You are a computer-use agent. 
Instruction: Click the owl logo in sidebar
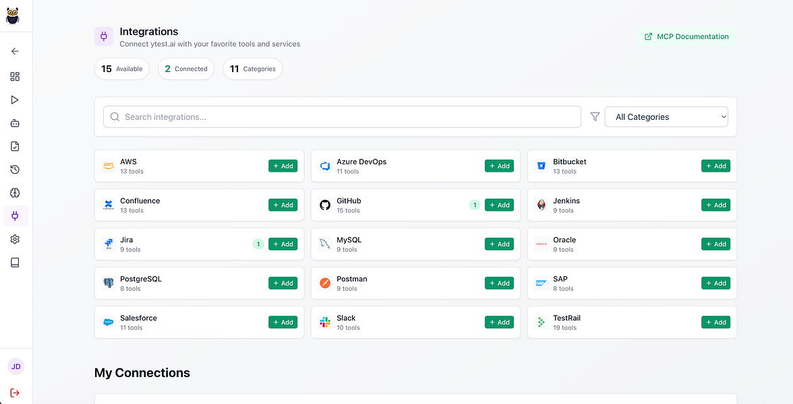pyautogui.click(x=13, y=15)
